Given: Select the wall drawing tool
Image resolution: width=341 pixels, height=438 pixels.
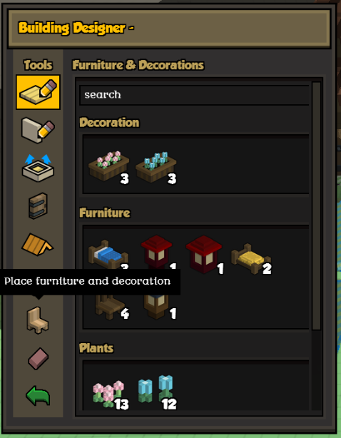Looking at the screenshot, I should pyautogui.click(x=38, y=130).
